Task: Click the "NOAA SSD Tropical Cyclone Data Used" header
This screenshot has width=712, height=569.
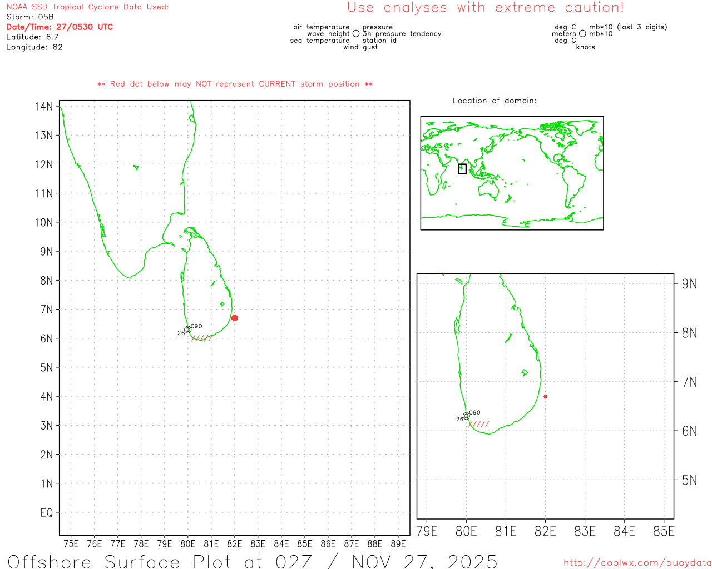Action: click(87, 7)
